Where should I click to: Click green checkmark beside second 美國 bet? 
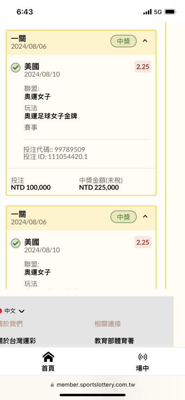coord(16,243)
